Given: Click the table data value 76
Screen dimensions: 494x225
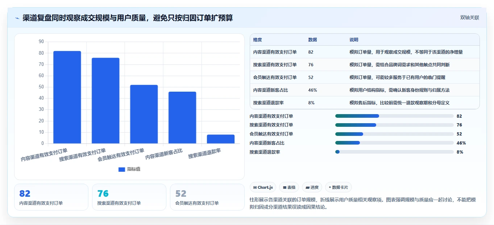Looking at the screenshot, I should point(311,64).
